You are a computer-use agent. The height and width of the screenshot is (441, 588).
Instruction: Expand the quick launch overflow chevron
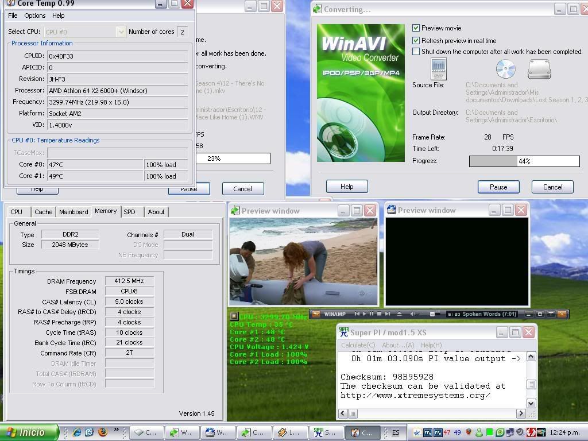click(x=117, y=430)
